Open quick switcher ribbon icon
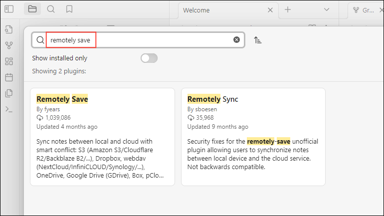Viewport: 384px width, 216px height. click(x=9, y=29)
